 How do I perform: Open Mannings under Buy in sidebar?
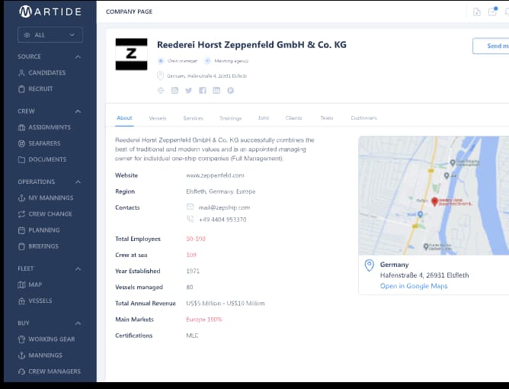[x=45, y=355]
